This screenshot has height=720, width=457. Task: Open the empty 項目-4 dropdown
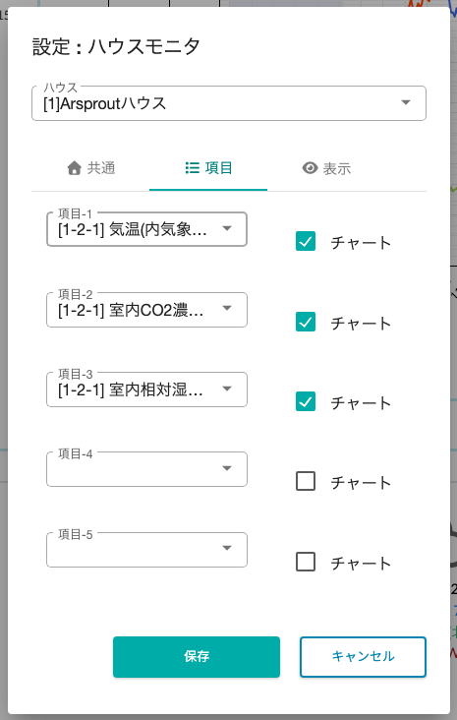146,469
